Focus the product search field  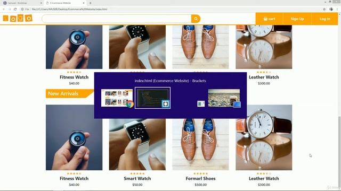[117, 19]
